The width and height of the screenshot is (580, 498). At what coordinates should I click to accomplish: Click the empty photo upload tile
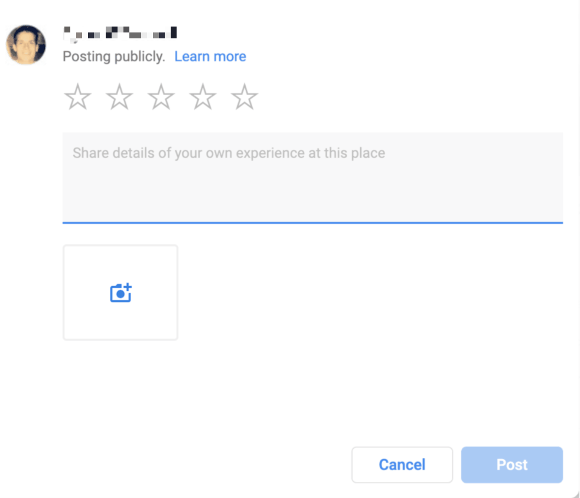120,292
